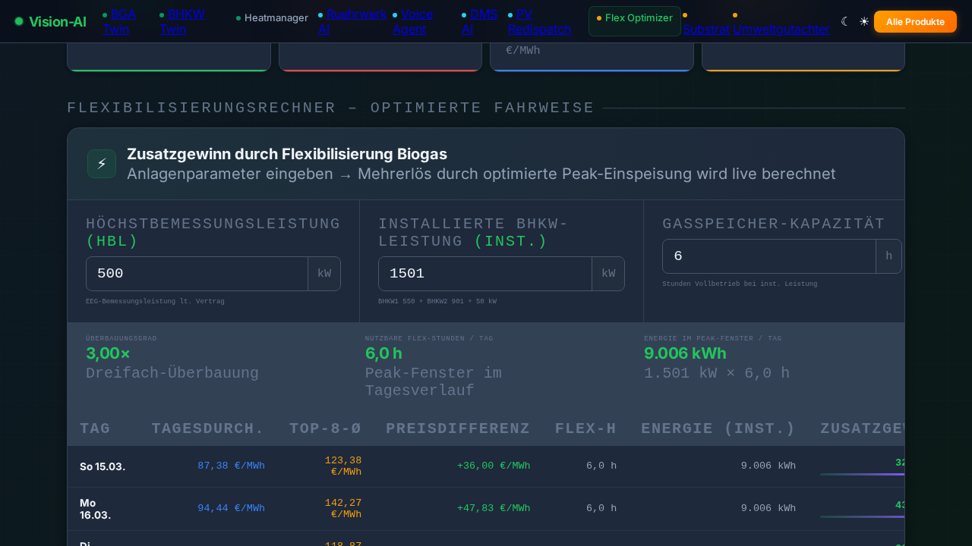Select the Vision-AI logo icon
This screenshot has height=546, width=972.
(18, 21)
